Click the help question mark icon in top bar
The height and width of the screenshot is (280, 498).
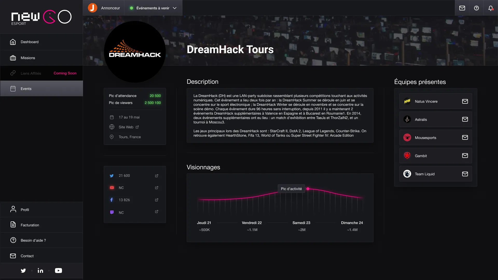tap(476, 8)
